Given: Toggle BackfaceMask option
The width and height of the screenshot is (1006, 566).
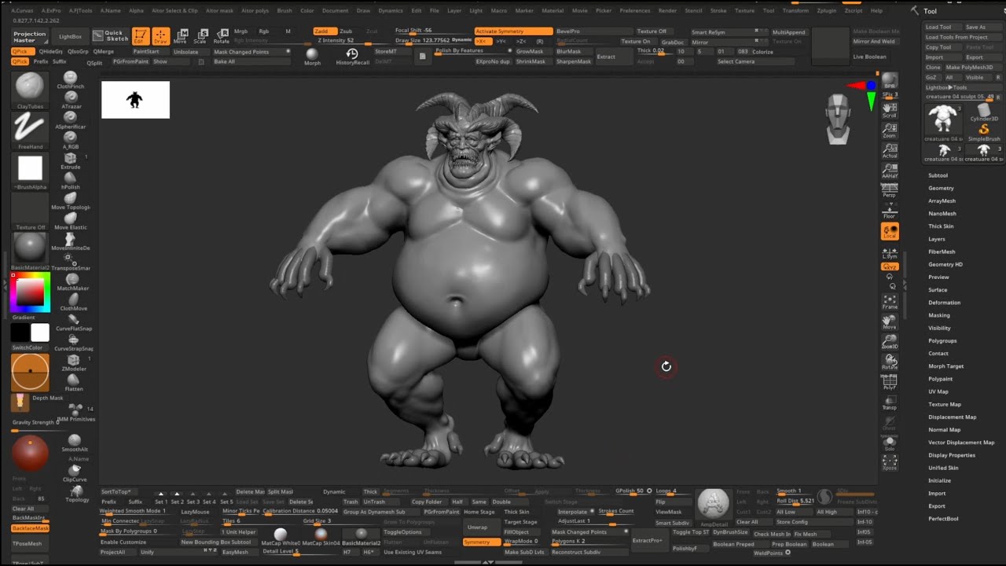Looking at the screenshot, I should [x=31, y=528].
